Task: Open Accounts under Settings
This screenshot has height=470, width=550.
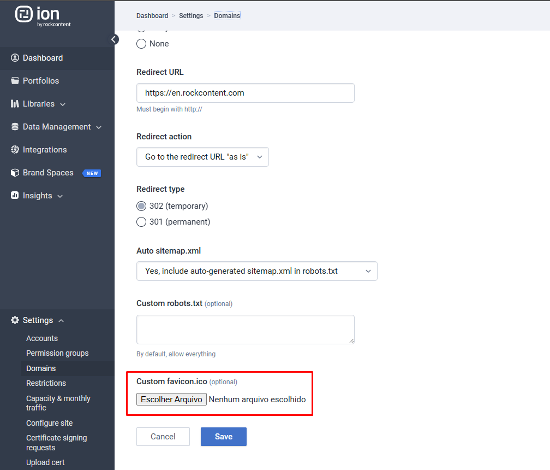Action: [41, 338]
